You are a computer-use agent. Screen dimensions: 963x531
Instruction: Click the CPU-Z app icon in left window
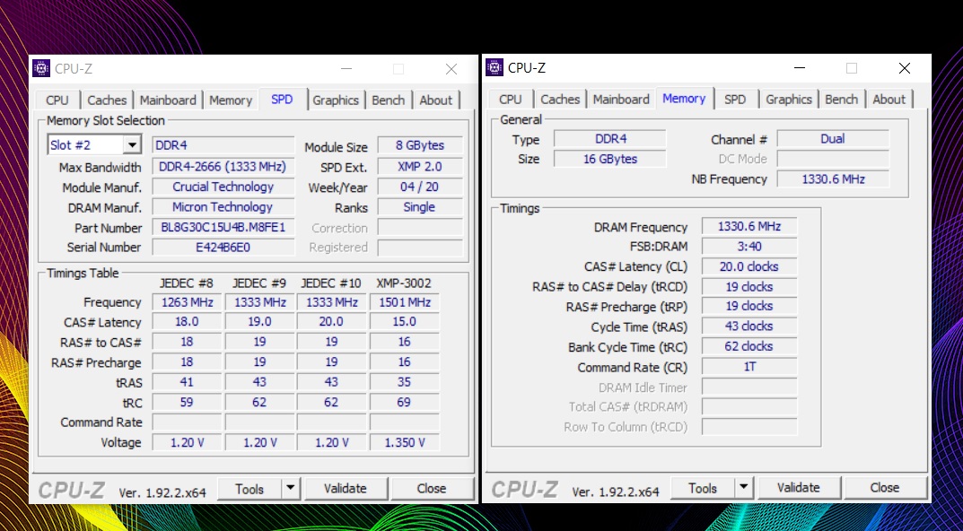click(41, 68)
